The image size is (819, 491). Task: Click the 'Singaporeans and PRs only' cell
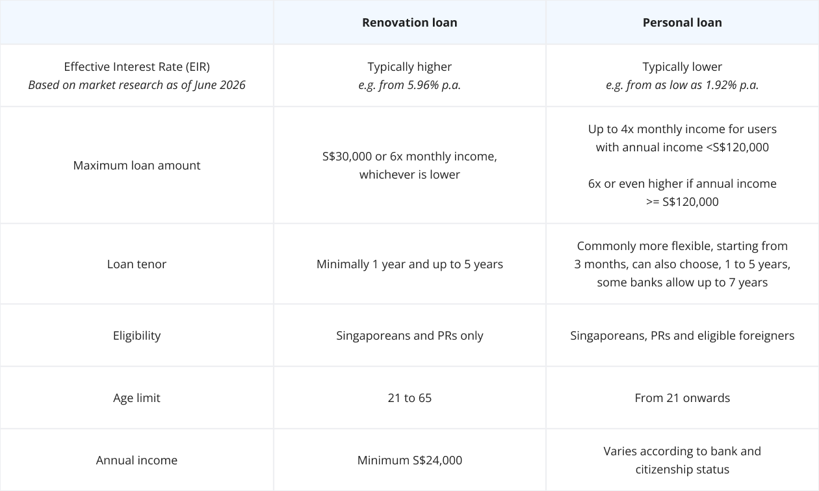pyautogui.click(x=409, y=335)
